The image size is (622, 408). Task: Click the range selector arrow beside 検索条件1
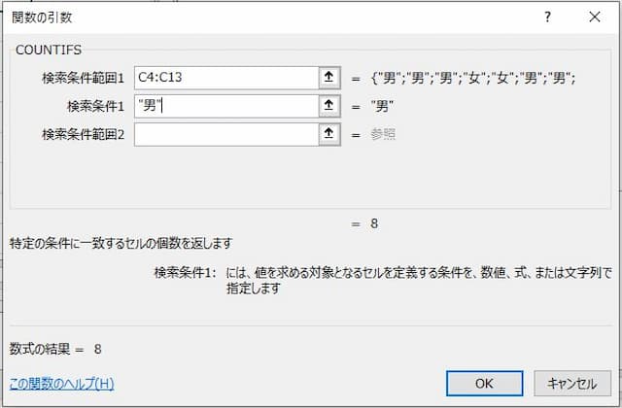point(328,106)
